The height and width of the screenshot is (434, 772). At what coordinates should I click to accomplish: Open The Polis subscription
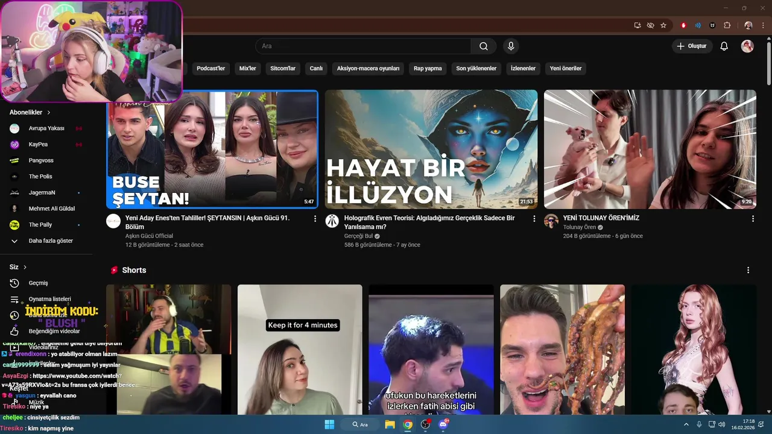coord(46,177)
